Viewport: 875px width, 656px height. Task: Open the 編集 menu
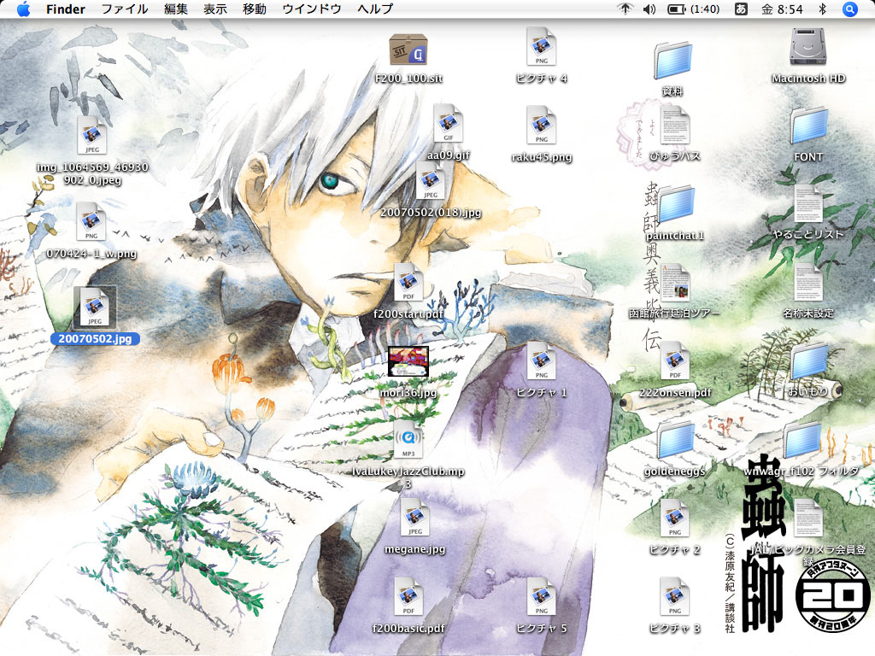pyautogui.click(x=176, y=9)
